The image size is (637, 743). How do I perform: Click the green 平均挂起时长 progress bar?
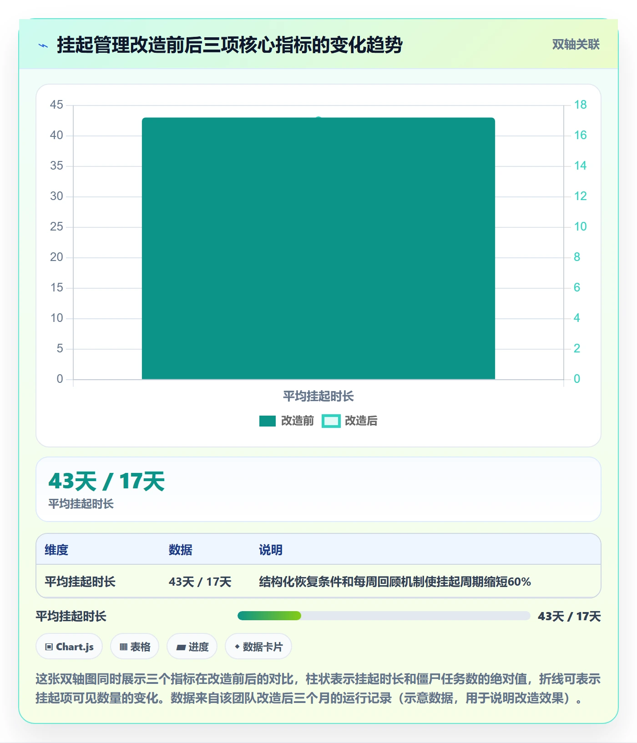[384, 616]
